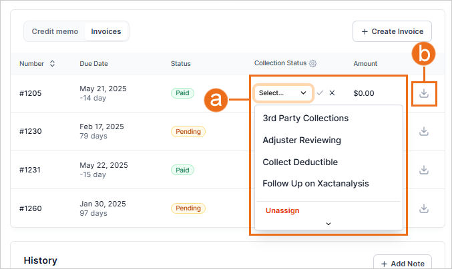Click the Add Note button

402,262
